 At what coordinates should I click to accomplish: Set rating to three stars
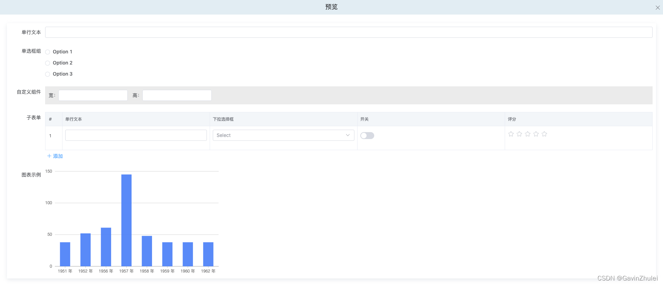point(528,134)
